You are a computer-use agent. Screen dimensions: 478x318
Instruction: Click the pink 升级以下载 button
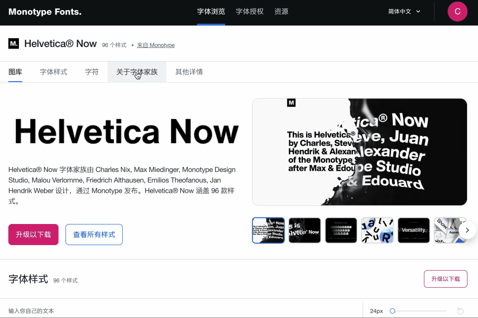click(33, 235)
